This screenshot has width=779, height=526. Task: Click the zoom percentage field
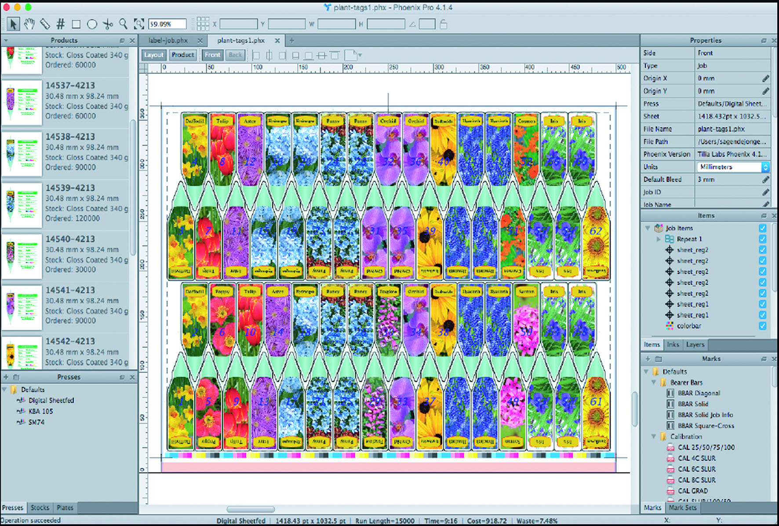167,24
